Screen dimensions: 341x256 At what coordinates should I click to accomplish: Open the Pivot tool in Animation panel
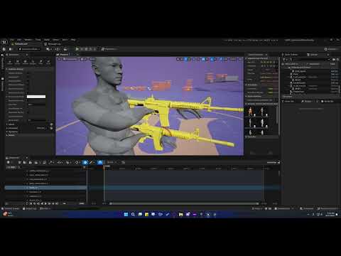48,62
